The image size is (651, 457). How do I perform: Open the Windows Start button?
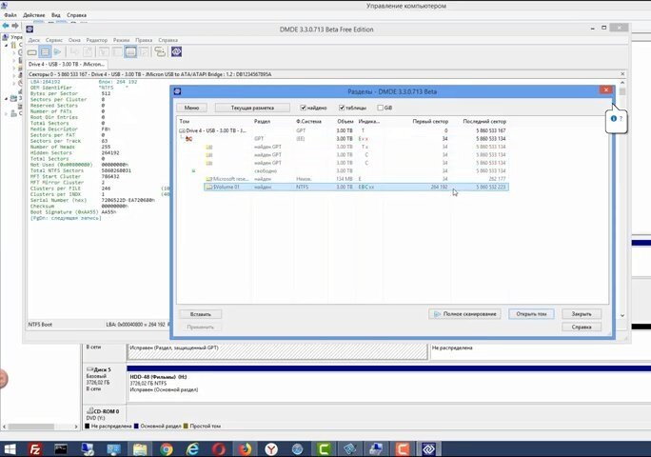(10, 449)
